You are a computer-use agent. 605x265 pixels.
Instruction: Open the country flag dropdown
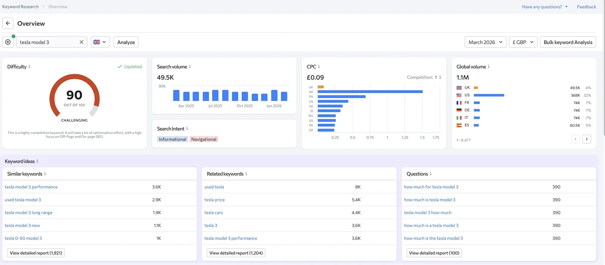click(100, 42)
